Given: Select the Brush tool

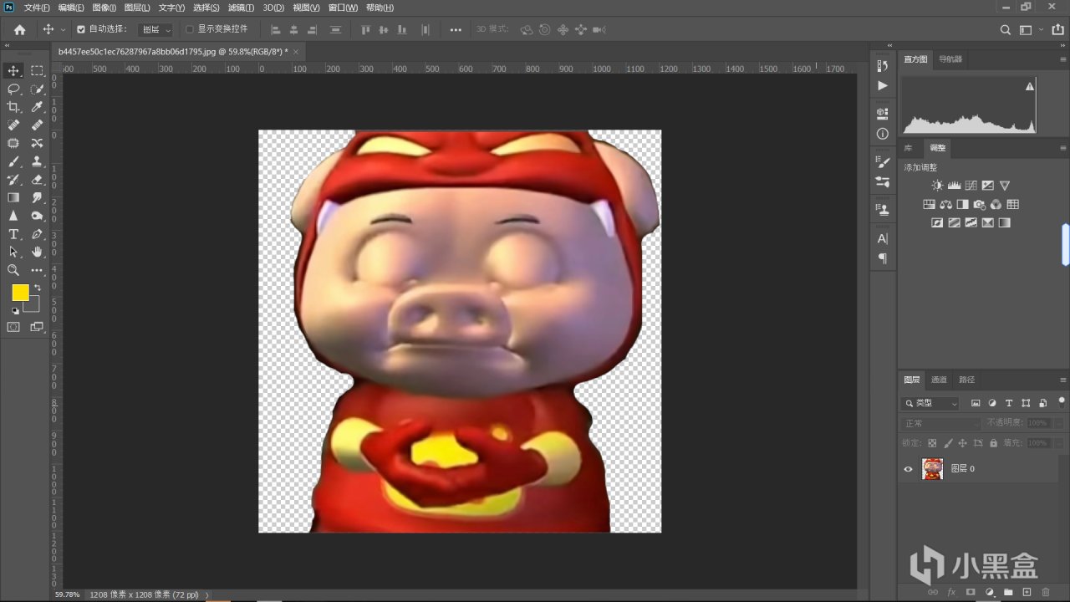Looking at the screenshot, I should tap(13, 161).
